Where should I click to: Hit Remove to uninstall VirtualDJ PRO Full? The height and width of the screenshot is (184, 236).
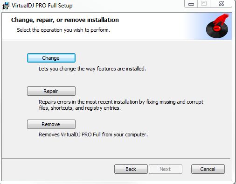pyautogui.click(x=51, y=124)
